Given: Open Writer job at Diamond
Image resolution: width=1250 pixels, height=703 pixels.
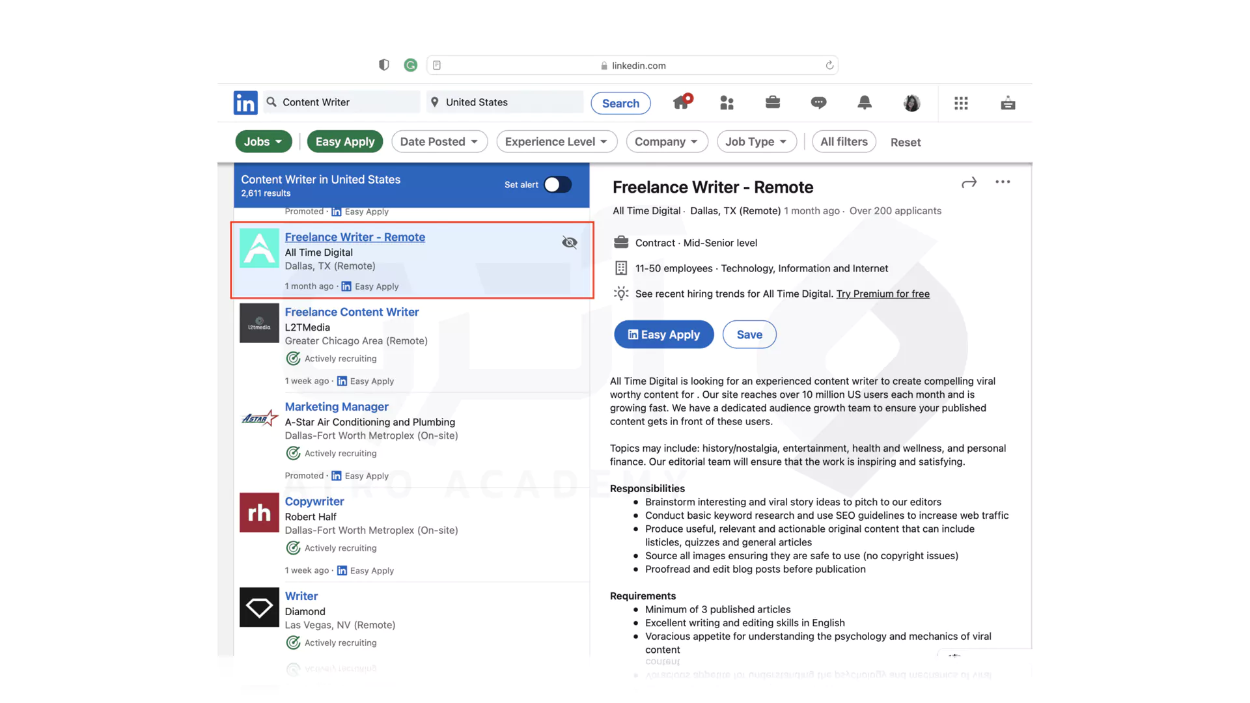Looking at the screenshot, I should [301, 596].
